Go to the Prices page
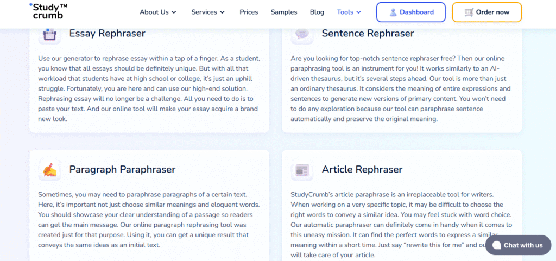The height and width of the screenshot is (261, 556). (x=249, y=12)
